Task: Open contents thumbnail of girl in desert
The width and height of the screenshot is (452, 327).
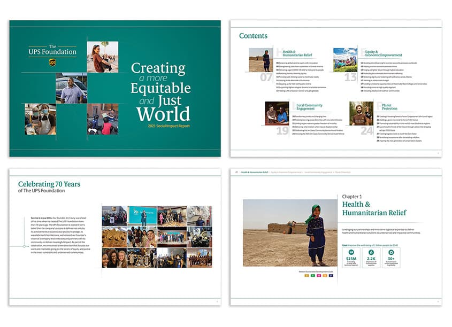Action: coord(261,60)
